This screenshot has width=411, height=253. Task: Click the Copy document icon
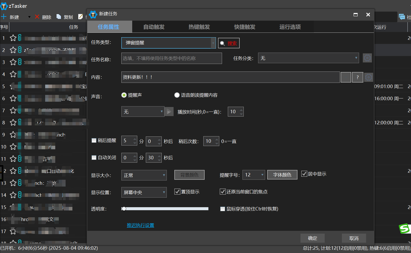[x=59, y=17]
